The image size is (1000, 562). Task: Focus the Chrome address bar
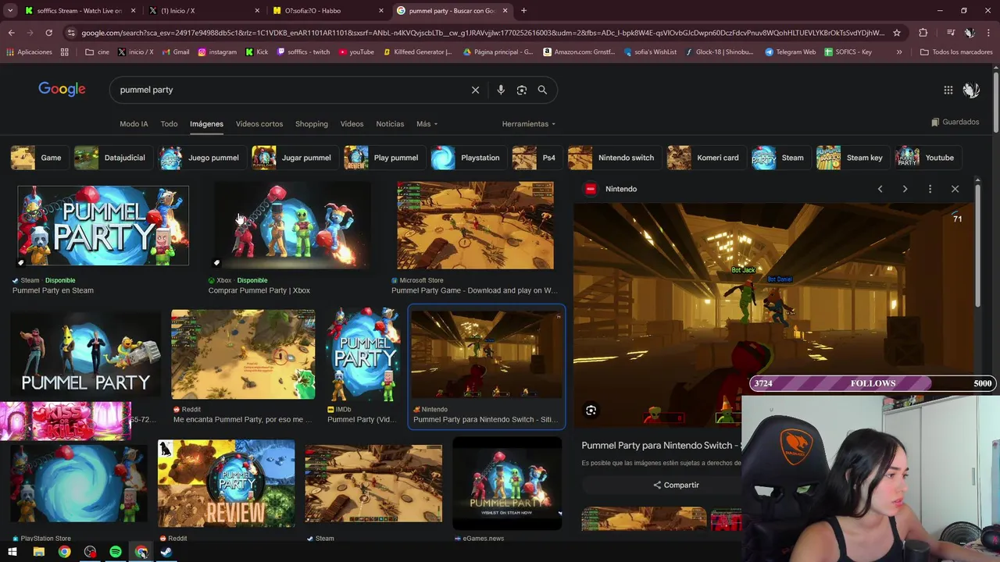click(483, 33)
